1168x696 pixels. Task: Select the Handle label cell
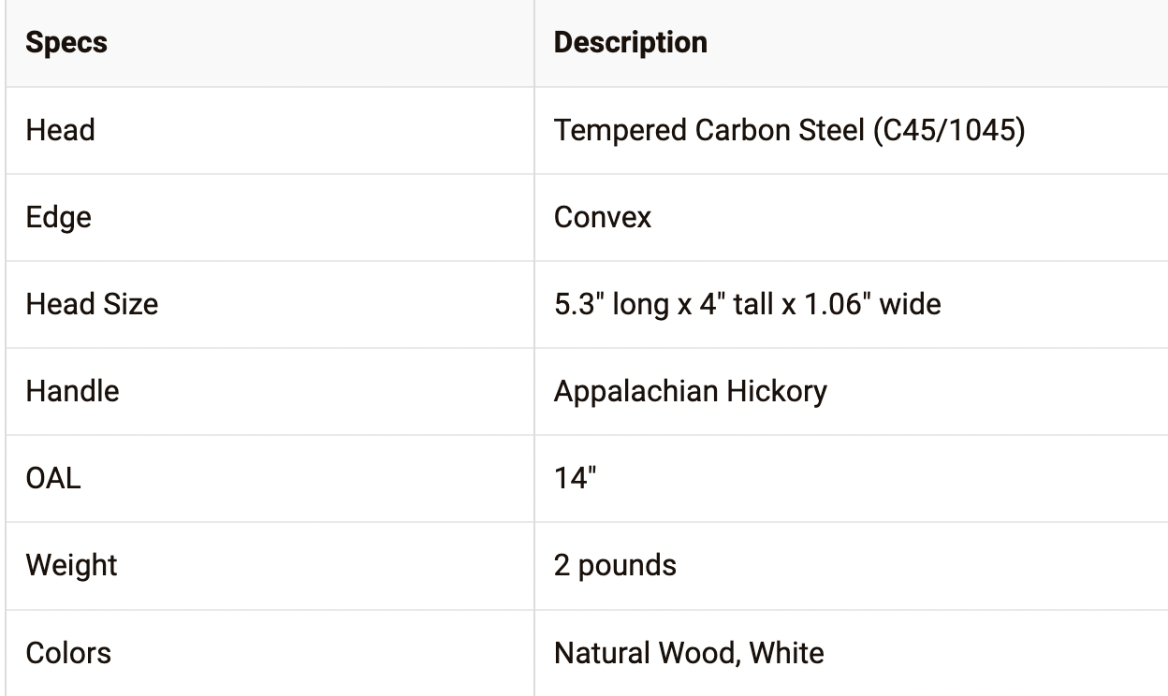pyautogui.click(x=72, y=391)
